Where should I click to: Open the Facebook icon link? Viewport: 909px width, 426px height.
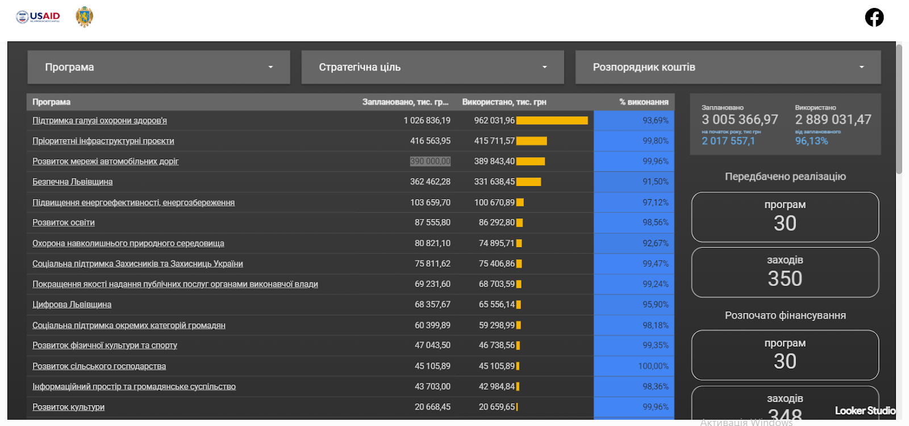coord(874,18)
